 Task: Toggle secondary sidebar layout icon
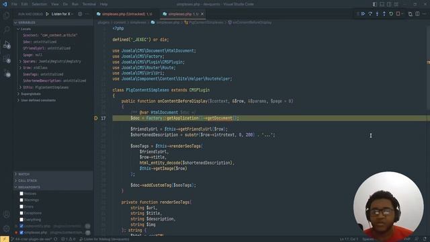click(389, 5)
